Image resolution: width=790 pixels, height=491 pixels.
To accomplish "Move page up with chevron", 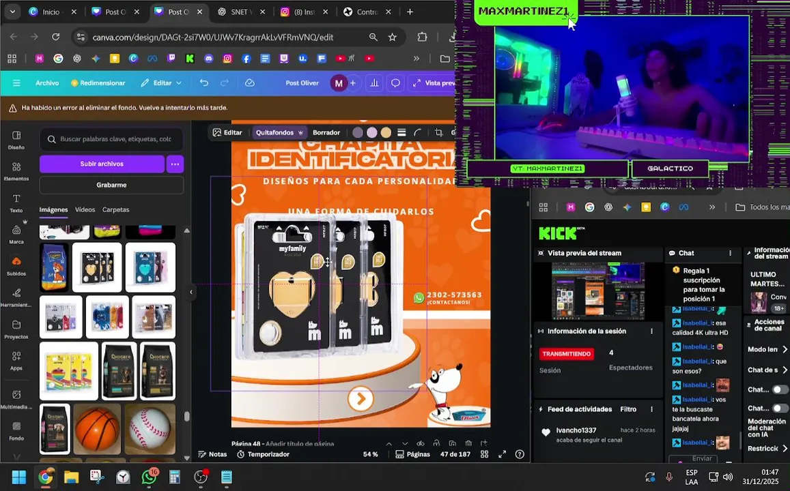I will [389, 443].
